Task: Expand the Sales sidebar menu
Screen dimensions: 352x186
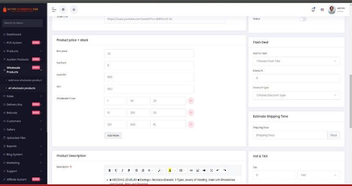Action: point(23,96)
